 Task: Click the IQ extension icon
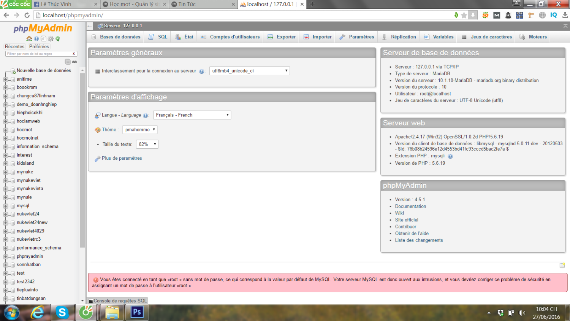coord(554,15)
